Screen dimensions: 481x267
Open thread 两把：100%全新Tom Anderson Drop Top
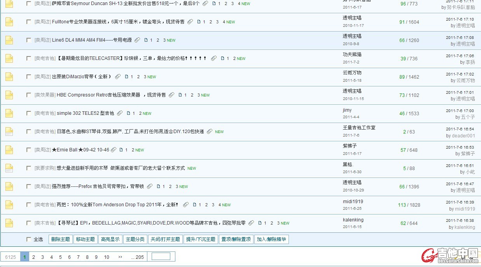(x=118, y=205)
